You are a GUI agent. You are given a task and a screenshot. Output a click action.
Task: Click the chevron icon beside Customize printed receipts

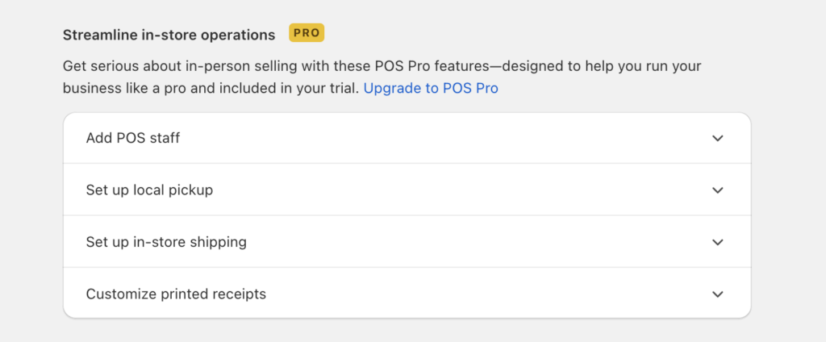tap(717, 294)
